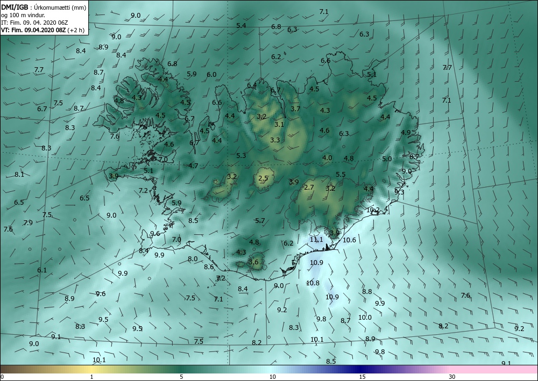Click the '1' label on the color scale
Viewport: 538px width, 381px height.
tap(91, 377)
